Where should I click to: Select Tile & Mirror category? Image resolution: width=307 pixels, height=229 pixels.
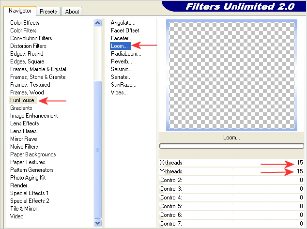tap(24, 209)
